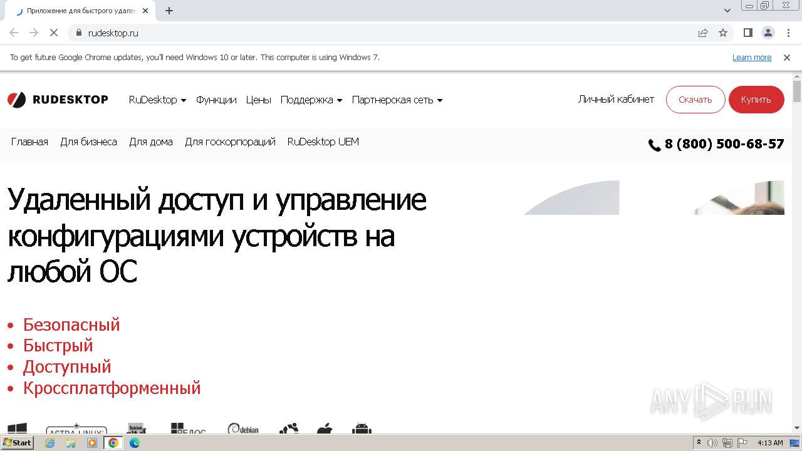This screenshot has height=451, width=802.
Task: Click the phone handset icon
Action: coord(655,145)
